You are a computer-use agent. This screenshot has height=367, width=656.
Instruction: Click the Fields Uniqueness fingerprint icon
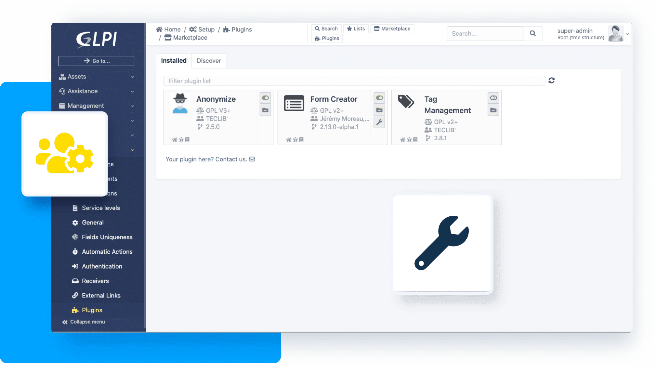(x=75, y=237)
